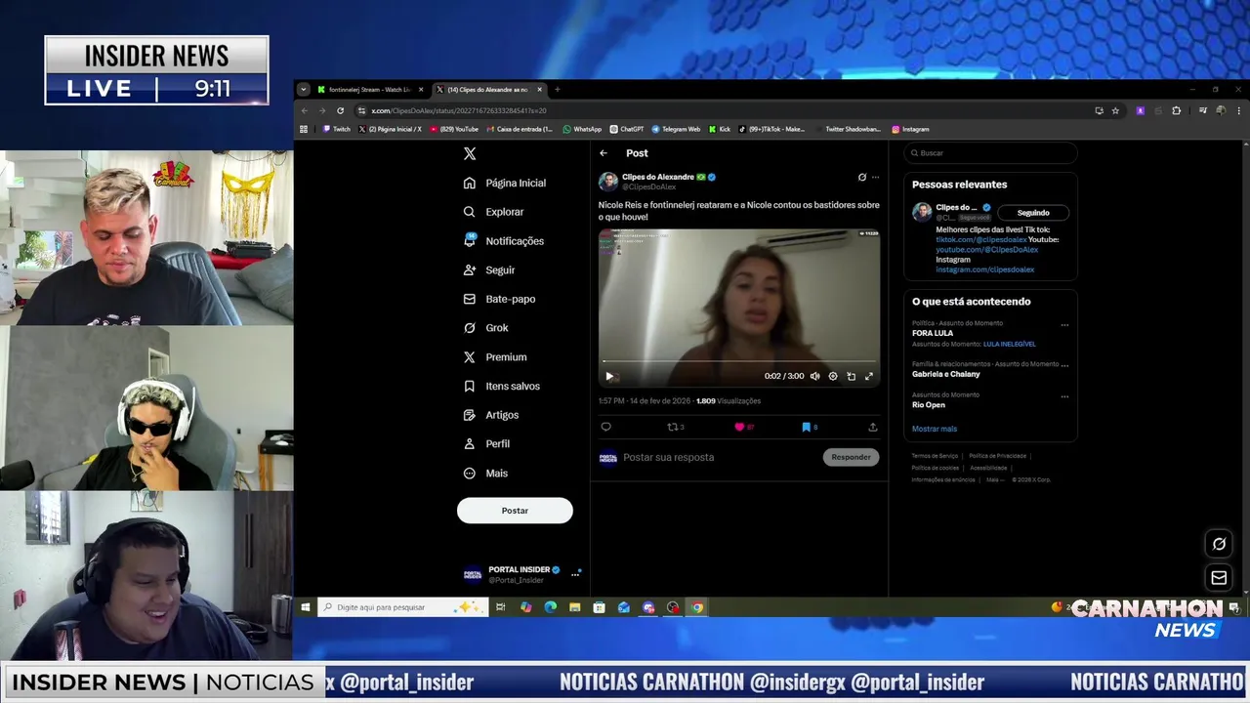Click the Responder button
Image resolution: width=1250 pixels, height=703 pixels.
(x=851, y=457)
